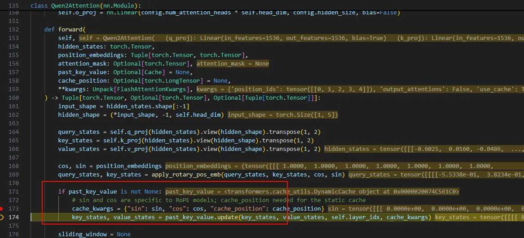Click 'hidden_states: torch.Tensor,' parameter line

coord(106,47)
